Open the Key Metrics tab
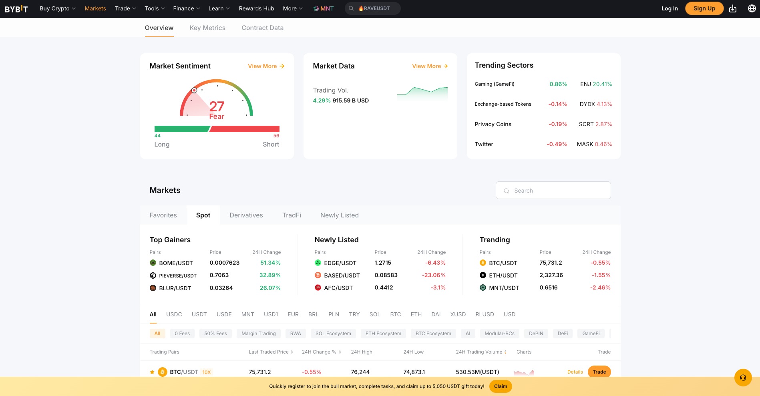 207,28
